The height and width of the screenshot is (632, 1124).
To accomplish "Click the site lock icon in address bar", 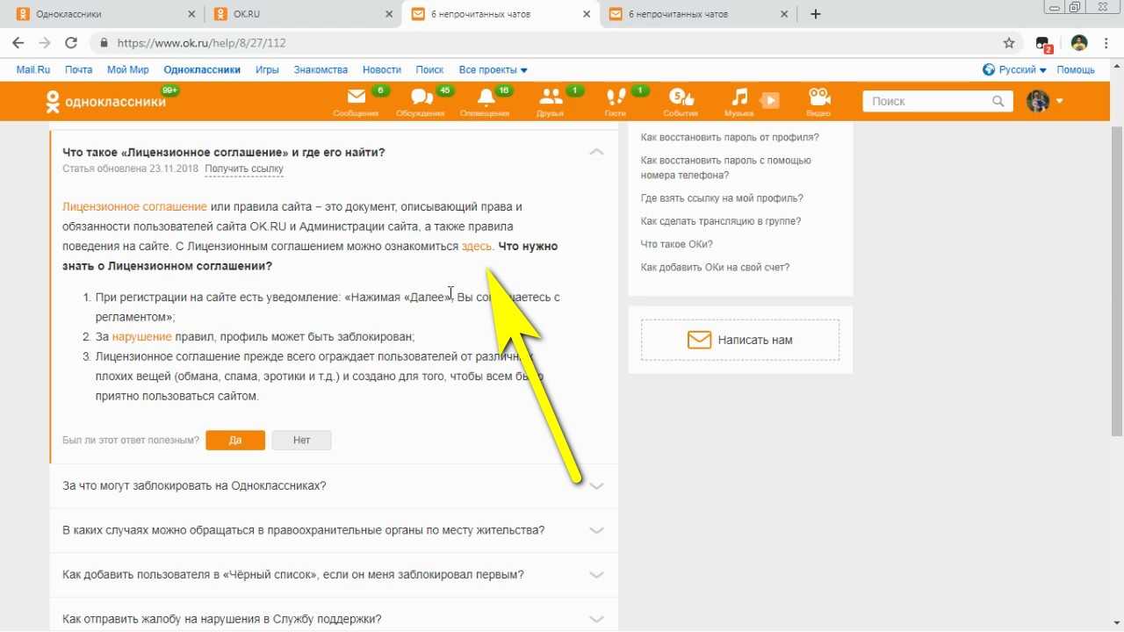I will click(x=104, y=43).
